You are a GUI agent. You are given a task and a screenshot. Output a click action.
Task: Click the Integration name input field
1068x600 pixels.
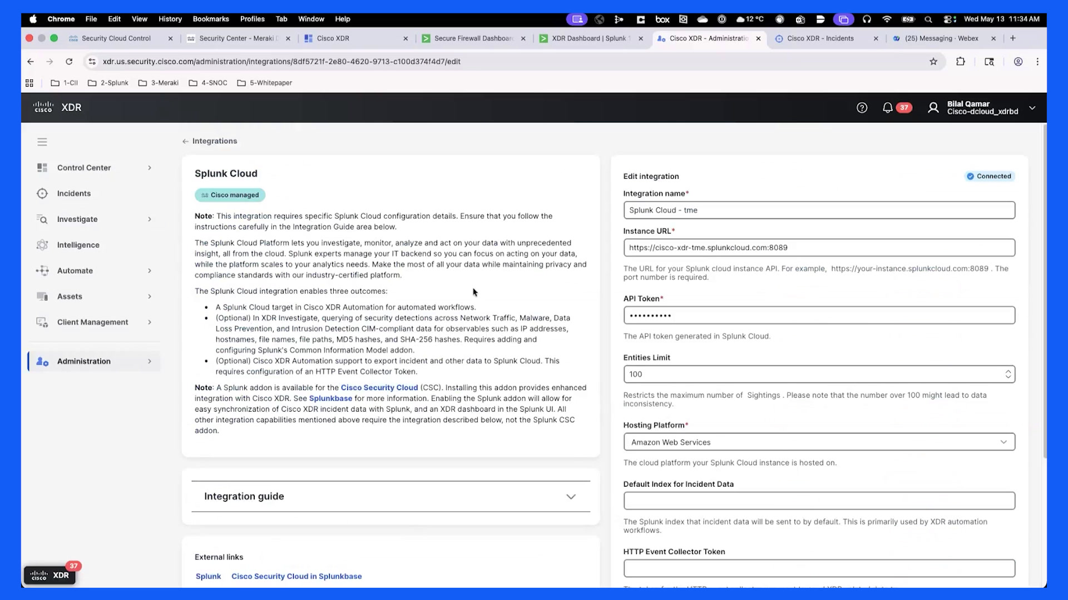[x=819, y=210]
